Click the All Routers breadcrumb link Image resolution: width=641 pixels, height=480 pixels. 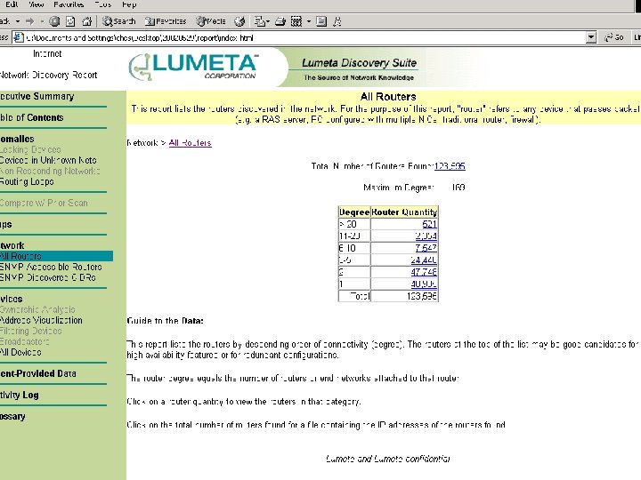click(191, 143)
